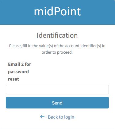115x129 pixels.
Task: Select the 'Email 2 for password reset' label
Action: [20, 72]
